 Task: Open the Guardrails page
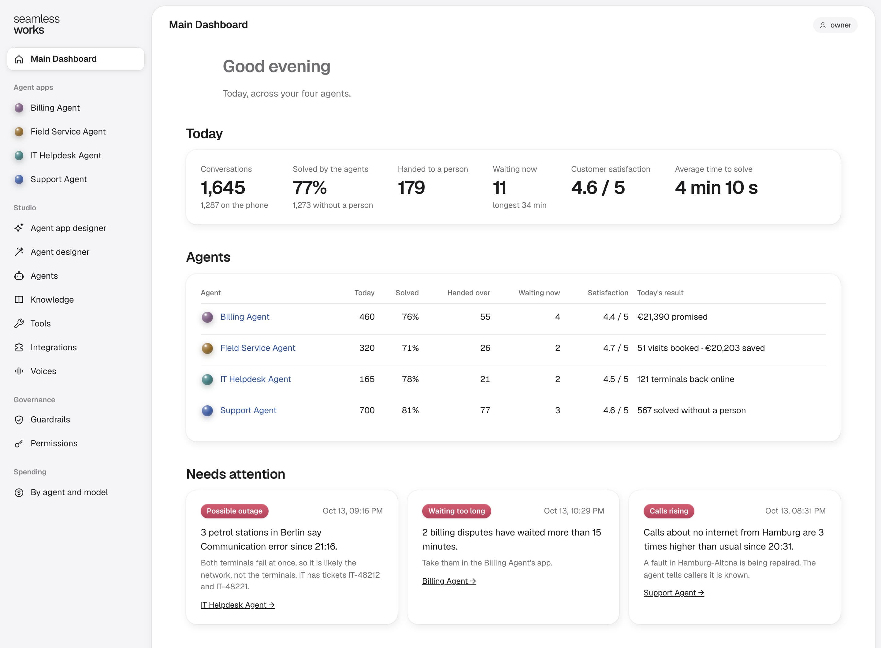click(76, 420)
